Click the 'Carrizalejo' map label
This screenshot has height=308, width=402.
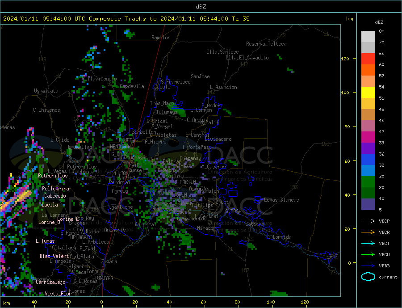[x=50, y=283]
